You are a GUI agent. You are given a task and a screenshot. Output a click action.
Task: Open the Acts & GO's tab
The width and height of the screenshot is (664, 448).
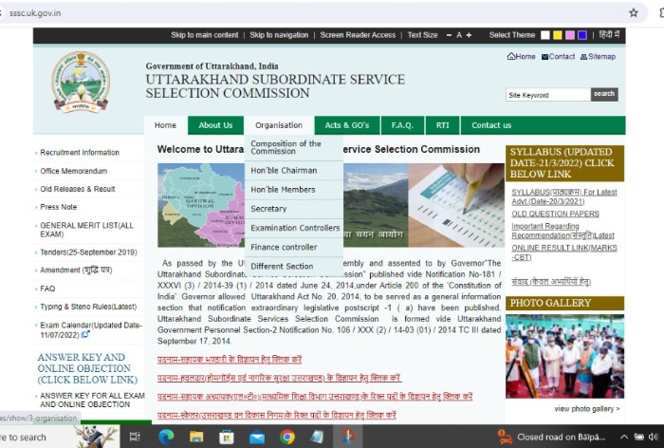347,125
